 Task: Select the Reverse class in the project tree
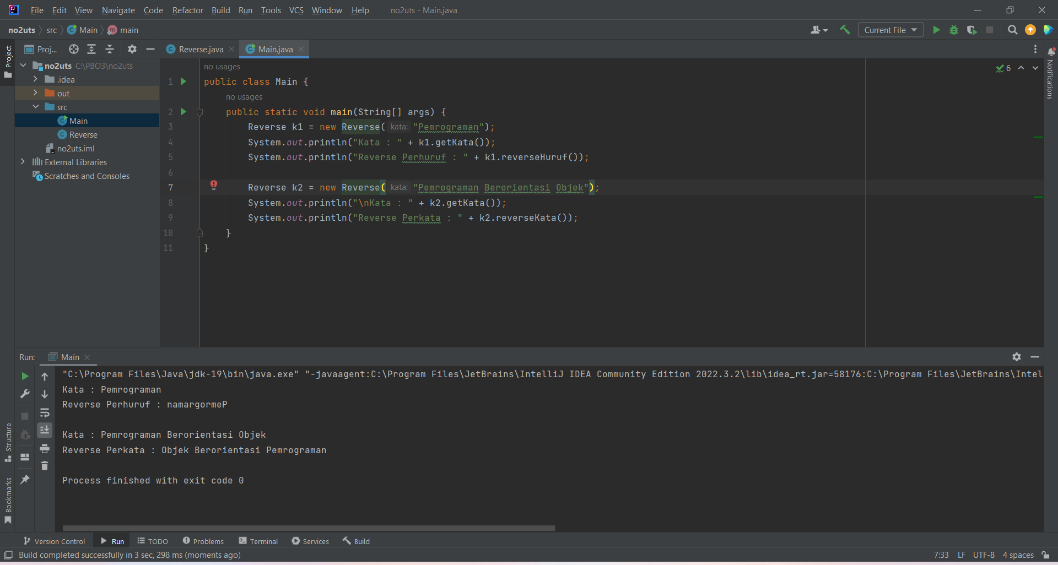pos(83,134)
